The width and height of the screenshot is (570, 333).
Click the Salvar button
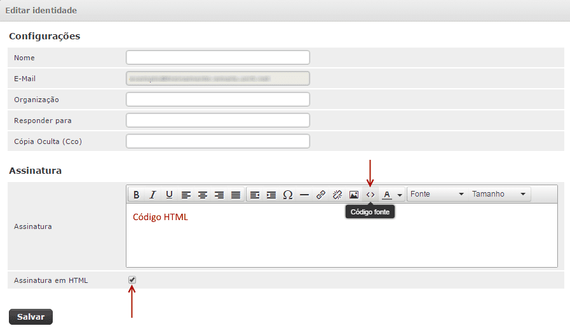[x=31, y=317]
